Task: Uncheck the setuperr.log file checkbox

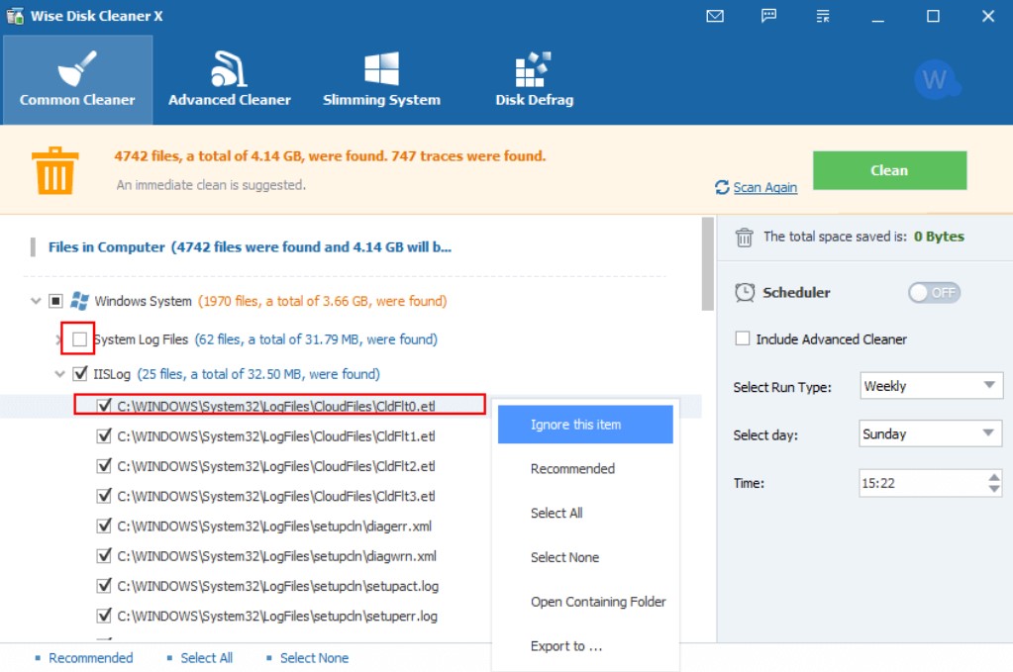Action: pos(104,616)
